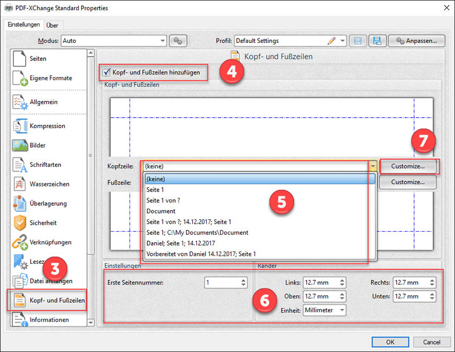Click the header and footer page preview
The height and width of the screenshot is (352, 455).
271,127
